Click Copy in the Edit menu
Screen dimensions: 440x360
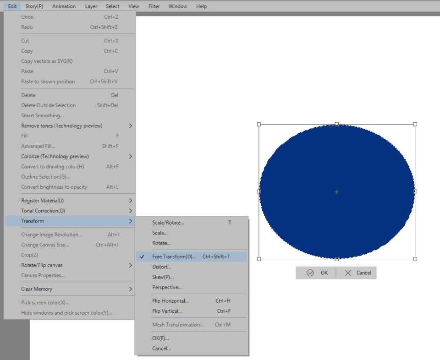tap(70, 51)
